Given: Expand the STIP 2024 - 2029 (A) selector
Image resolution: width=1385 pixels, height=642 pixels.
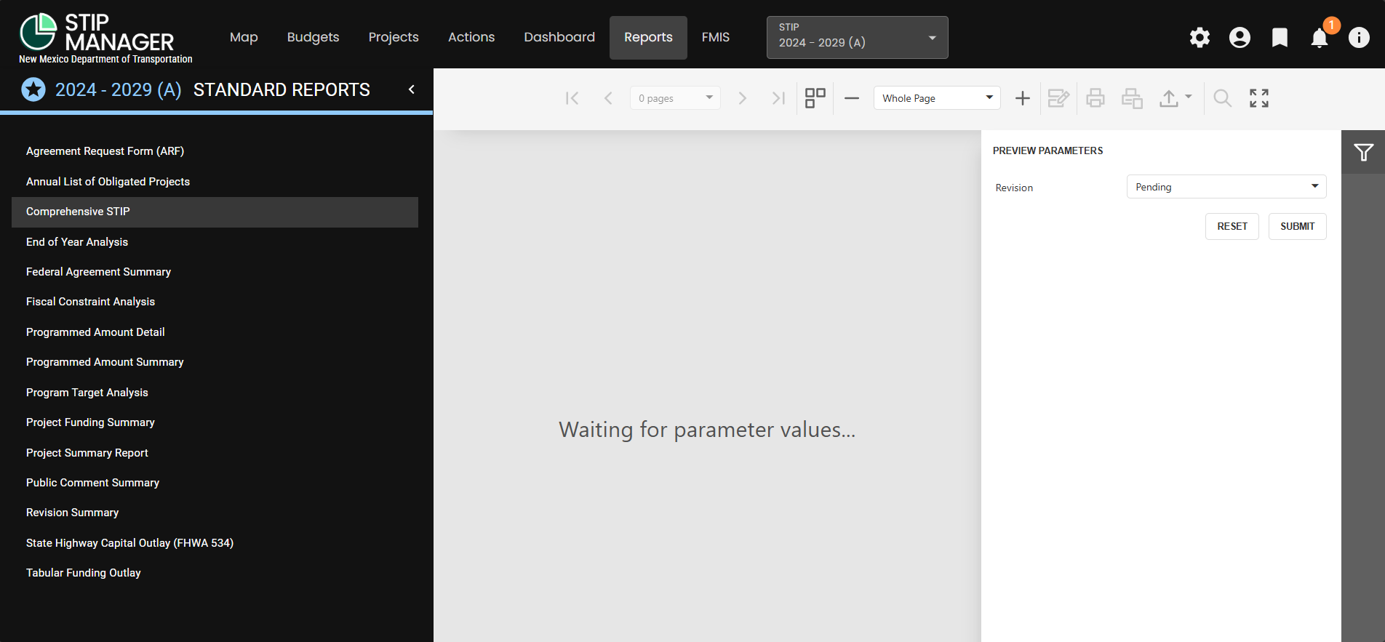Looking at the screenshot, I should pos(857,37).
